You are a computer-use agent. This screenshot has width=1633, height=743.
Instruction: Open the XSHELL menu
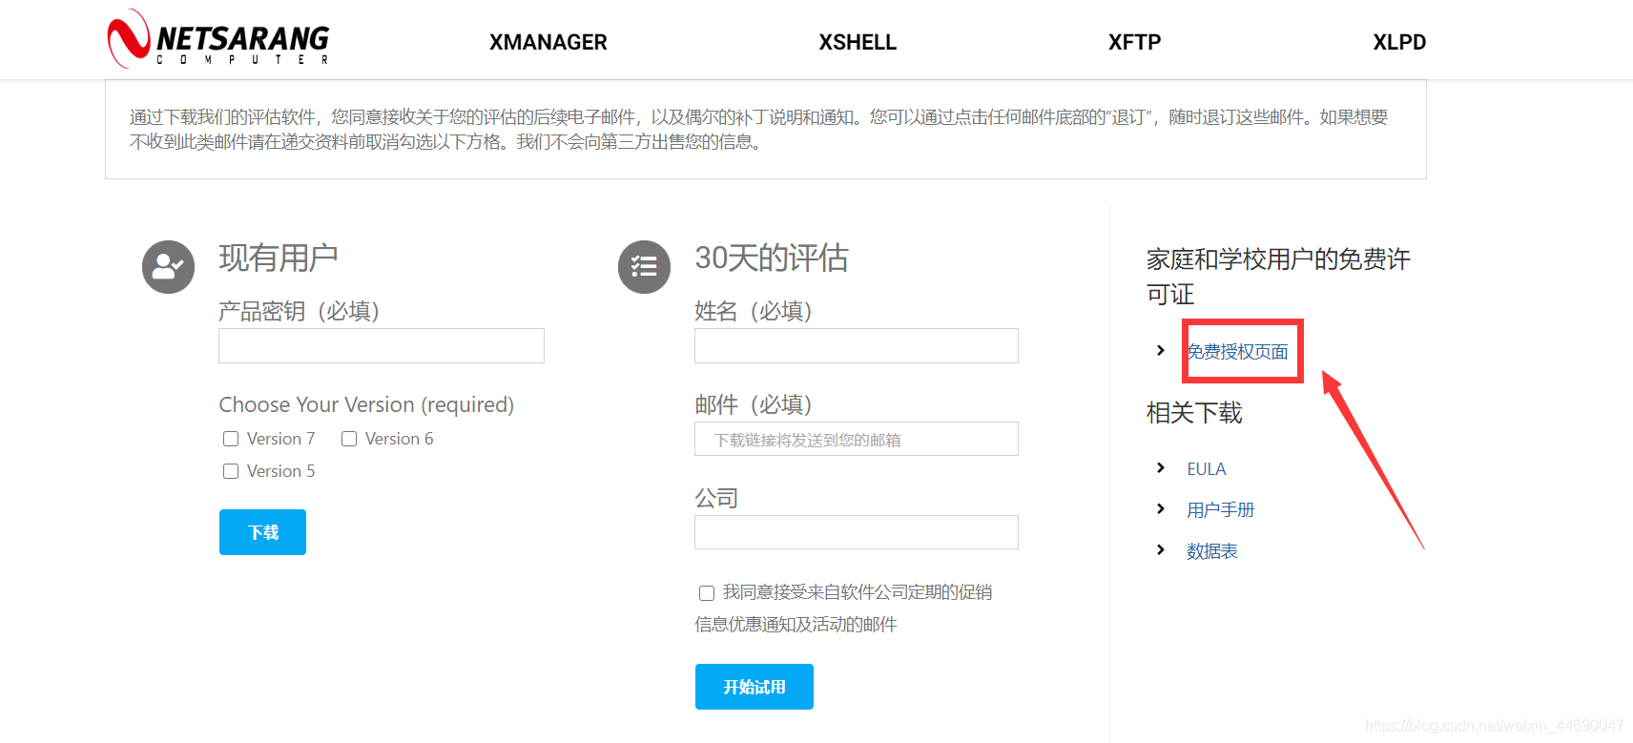click(x=858, y=42)
